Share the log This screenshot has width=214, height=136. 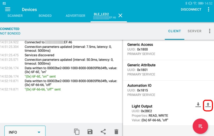(x=103, y=132)
